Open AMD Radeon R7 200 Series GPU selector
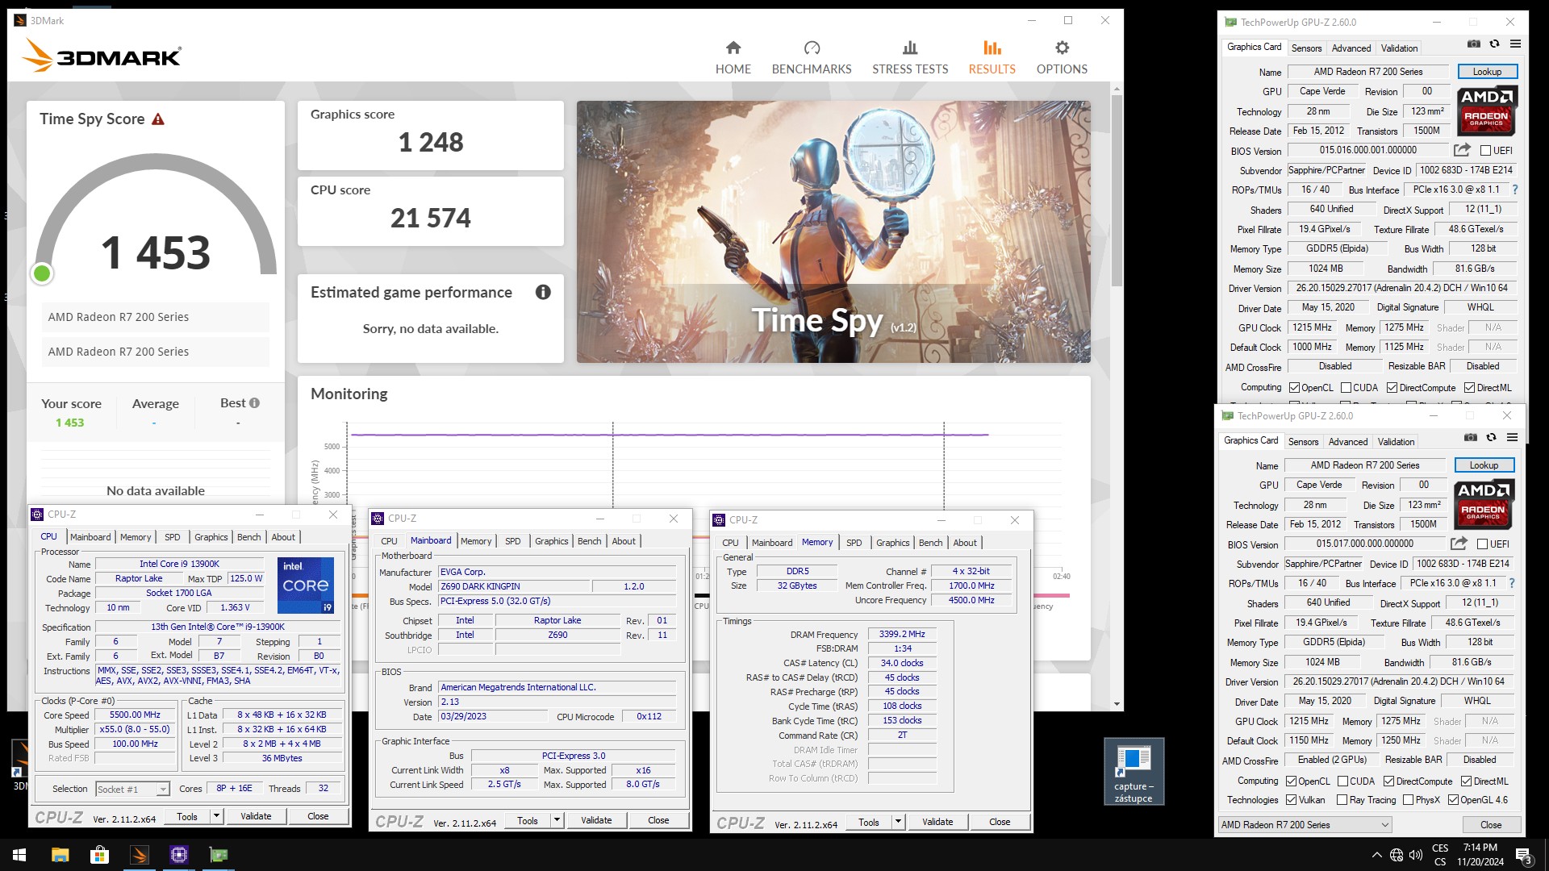The width and height of the screenshot is (1549, 871). (x=1305, y=825)
